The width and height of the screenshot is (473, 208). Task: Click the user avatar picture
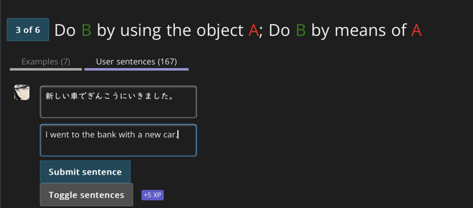tap(22, 92)
